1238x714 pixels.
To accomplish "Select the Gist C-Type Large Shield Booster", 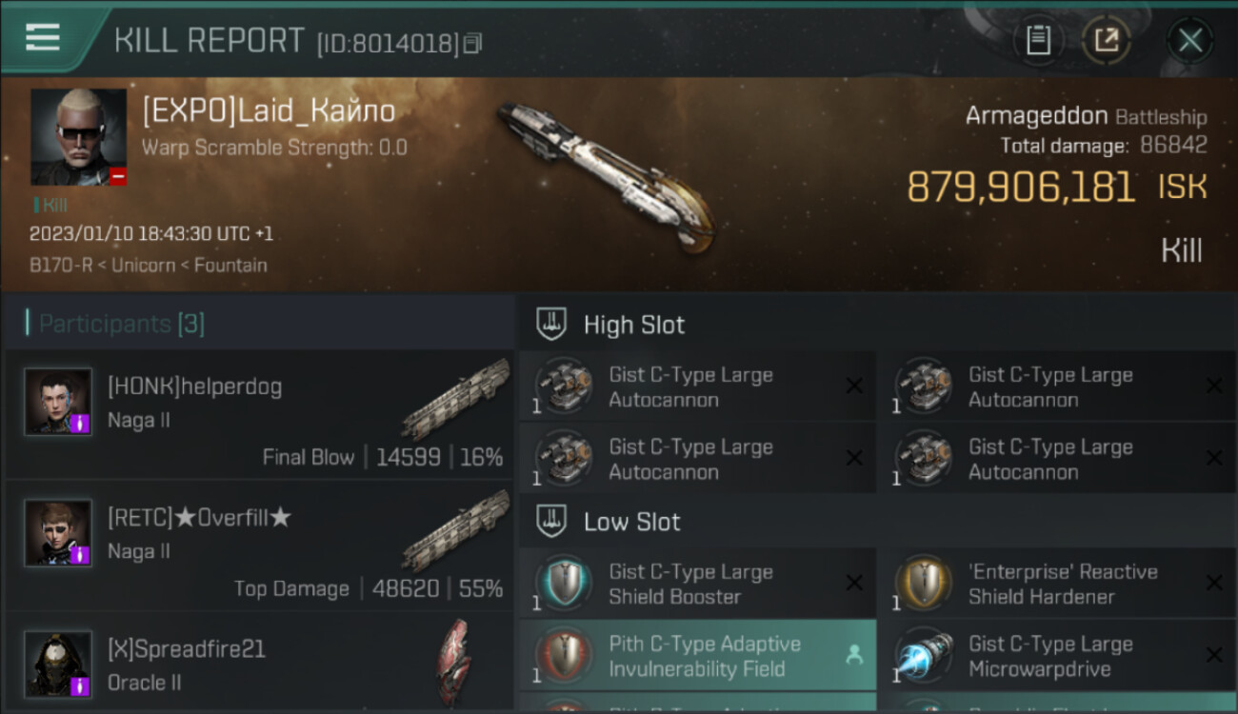I will click(697, 584).
